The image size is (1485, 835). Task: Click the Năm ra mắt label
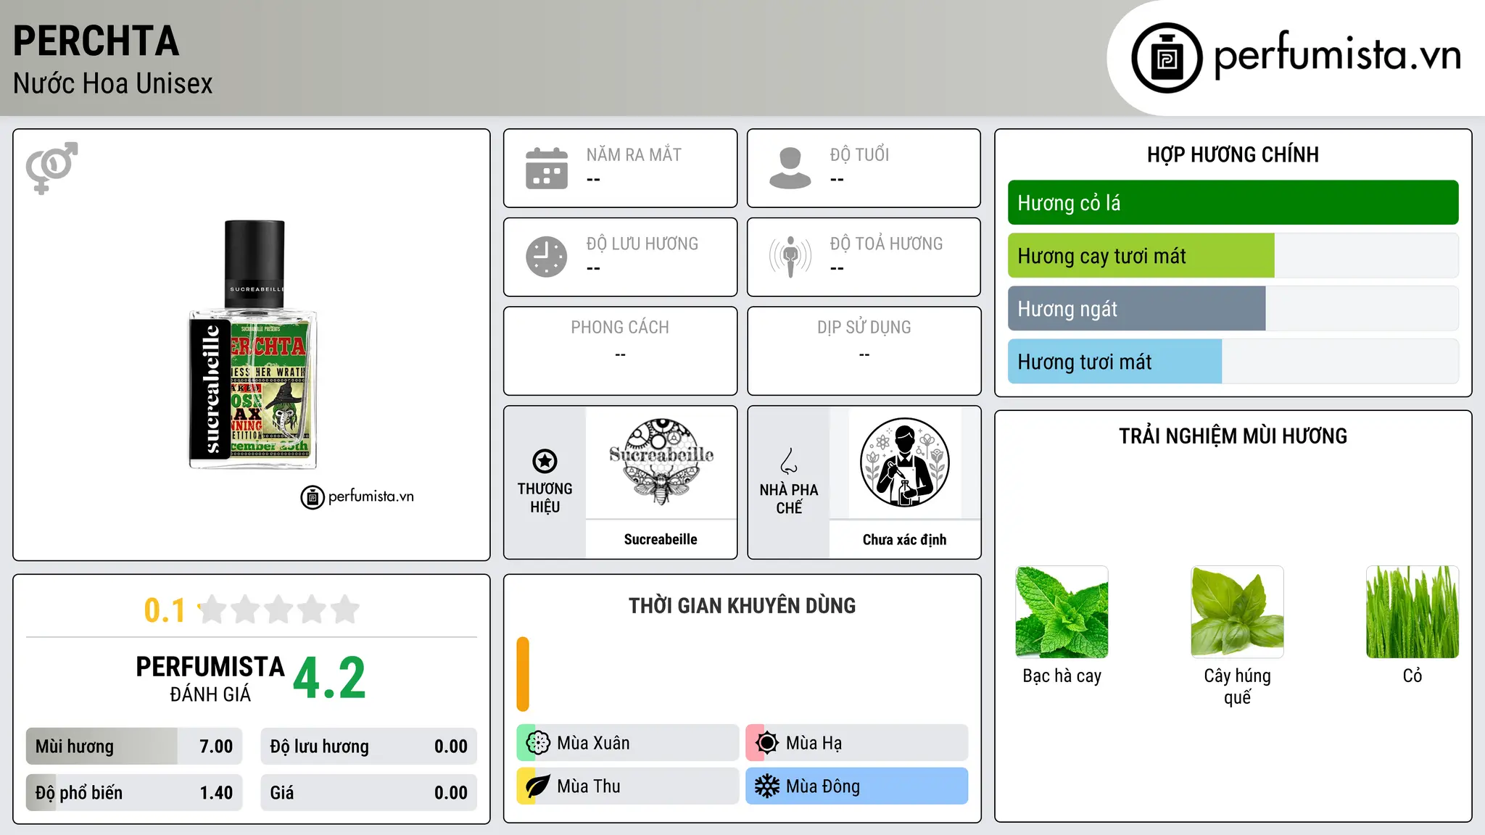pyautogui.click(x=634, y=155)
